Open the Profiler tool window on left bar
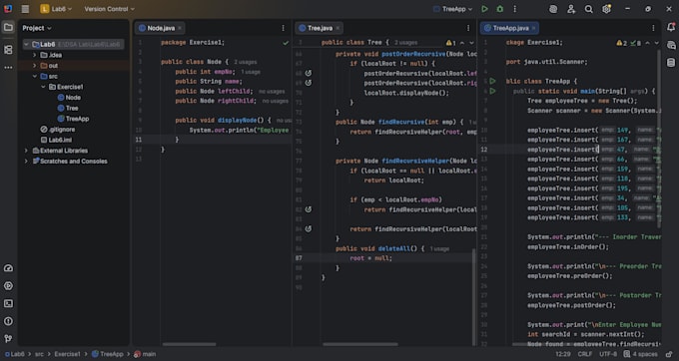679x361 pixels. [x=8, y=268]
